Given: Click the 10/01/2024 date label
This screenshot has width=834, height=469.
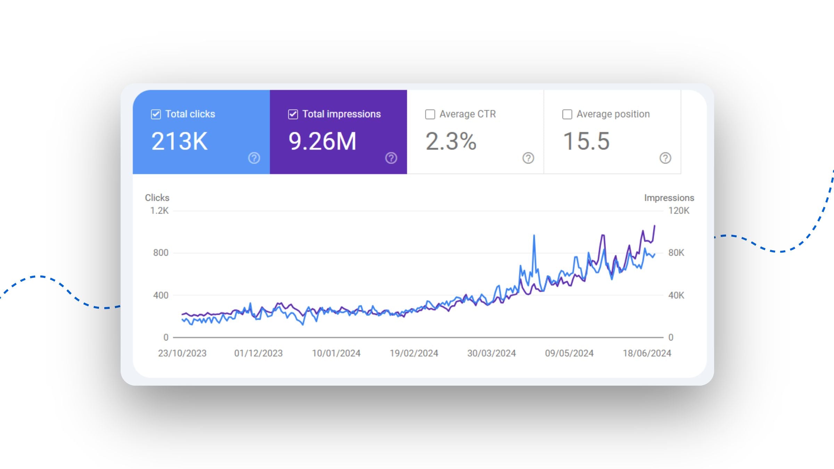Looking at the screenshot, I should pos(336,353).
